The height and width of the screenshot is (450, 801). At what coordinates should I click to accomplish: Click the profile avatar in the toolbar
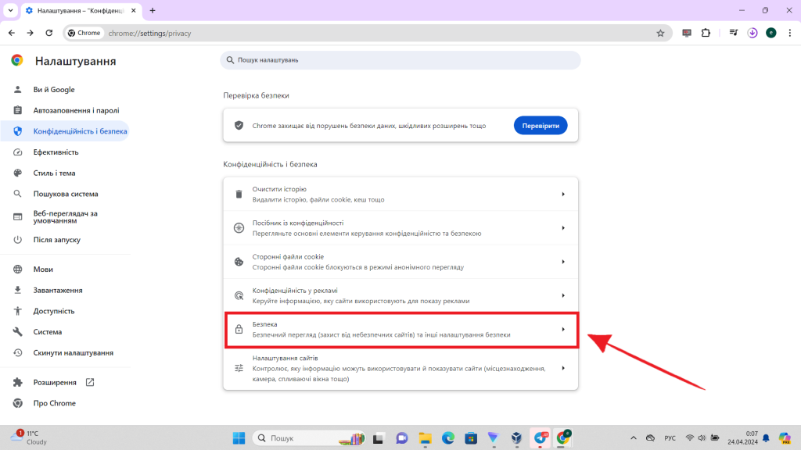pos(773,34)
